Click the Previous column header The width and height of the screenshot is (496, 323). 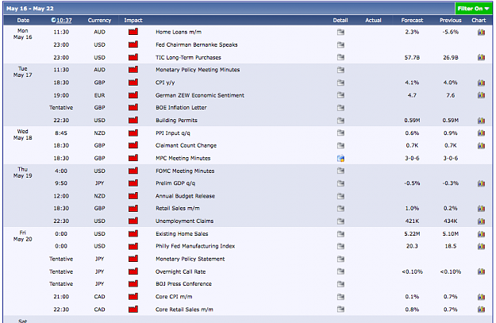click(451, 21)
